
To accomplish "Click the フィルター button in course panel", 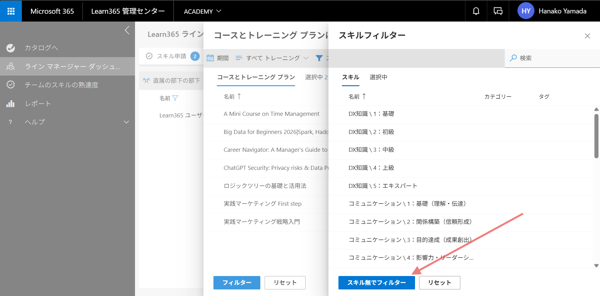I will 237,283.
